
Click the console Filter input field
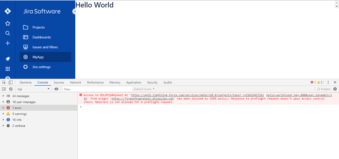click(97, 89)
